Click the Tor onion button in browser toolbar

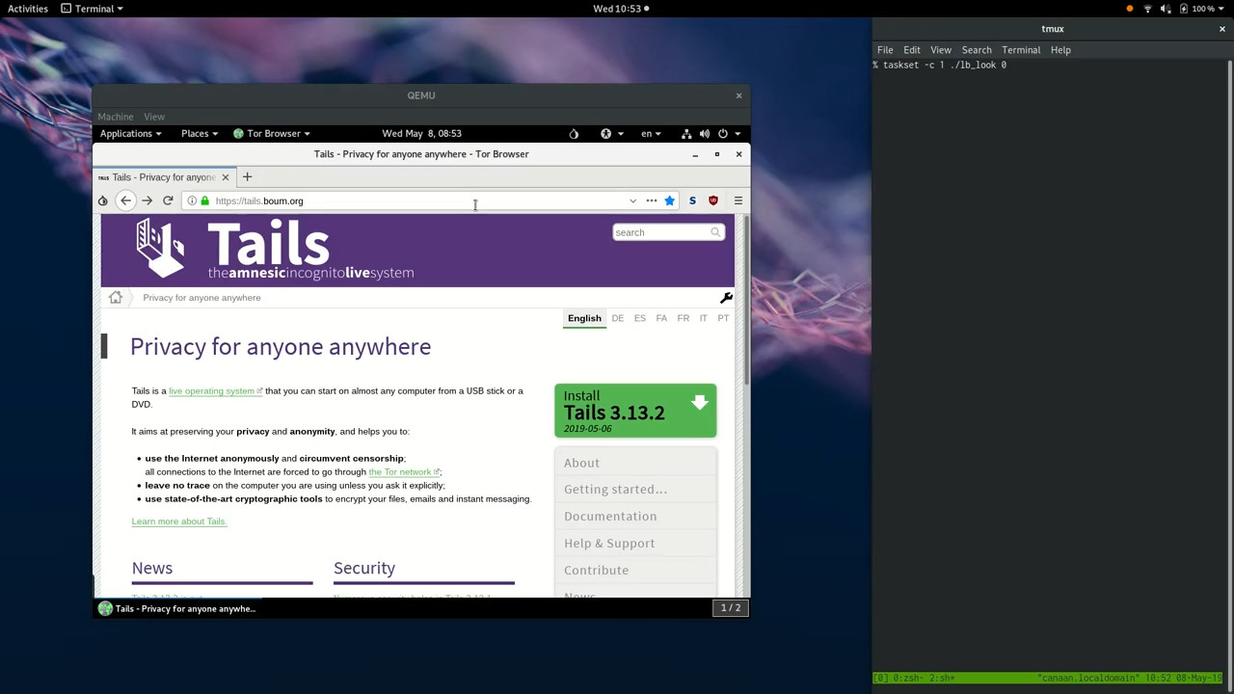tap(102, 200)
